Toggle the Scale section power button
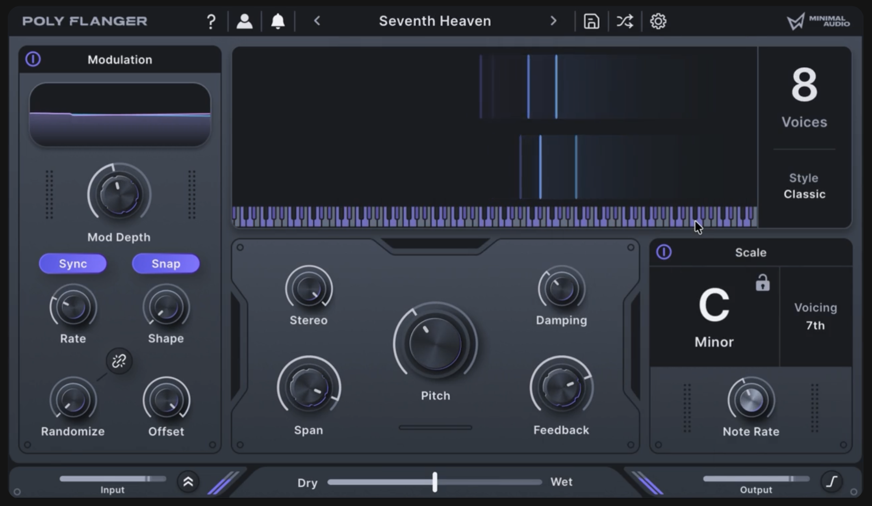 tap(664, 252)
